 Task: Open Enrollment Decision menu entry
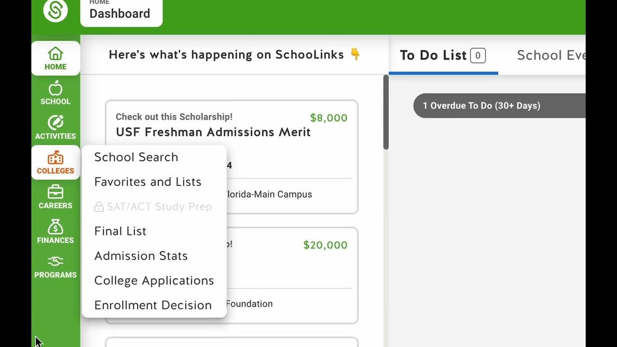coord(153,305)
